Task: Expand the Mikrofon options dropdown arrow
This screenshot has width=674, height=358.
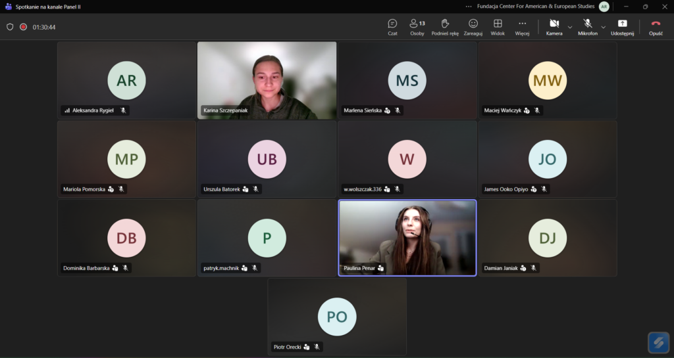Action: 603,27
